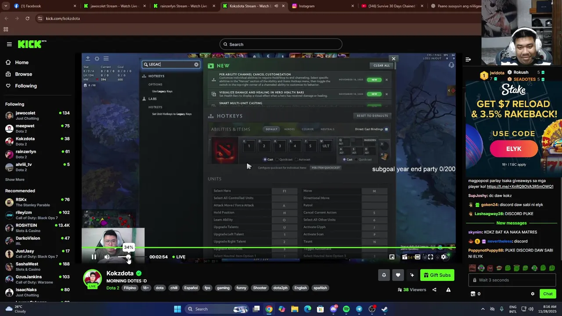This screenshot has width=562, height=316.
Task: Click the Shooter tag
Action: [x=259, y=288]
